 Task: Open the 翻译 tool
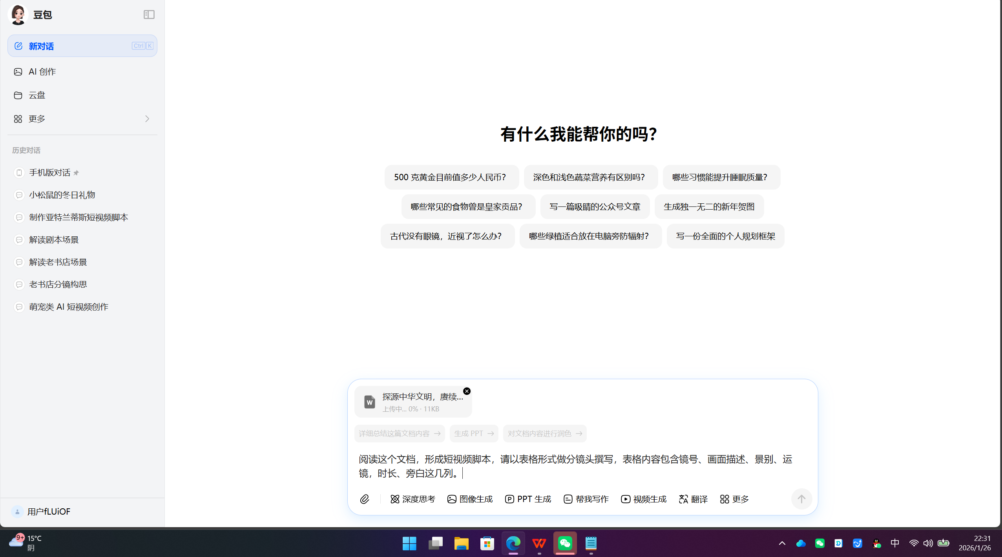pyautogui.click(x=693, y=499)
